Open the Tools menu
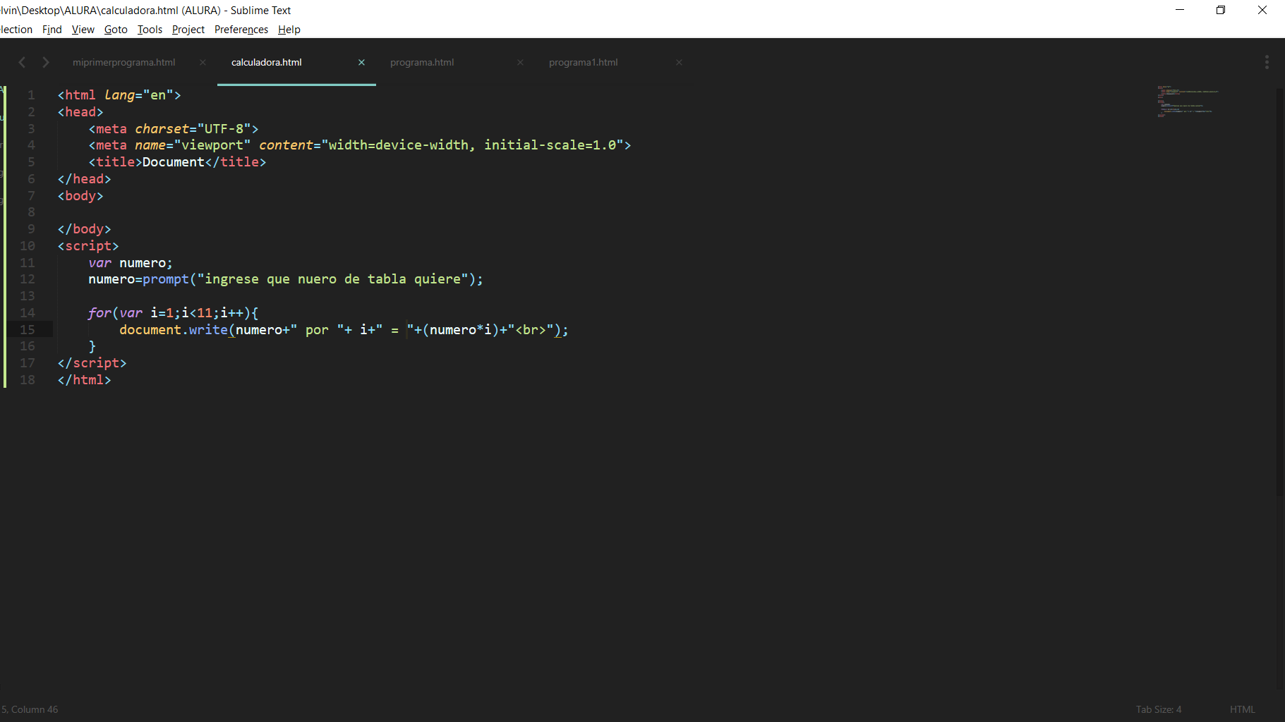The image size is (1285, 722). point(150,30)
